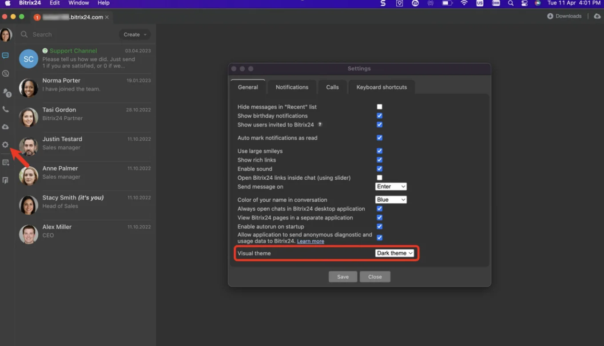Click the compose new chat icon
Image resolution: width=604 pixels, height=346 pixels.
[6, 162]
